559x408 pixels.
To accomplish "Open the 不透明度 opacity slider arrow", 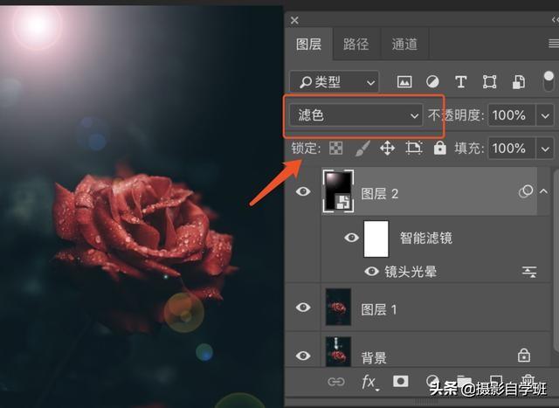I will (545, 115).
